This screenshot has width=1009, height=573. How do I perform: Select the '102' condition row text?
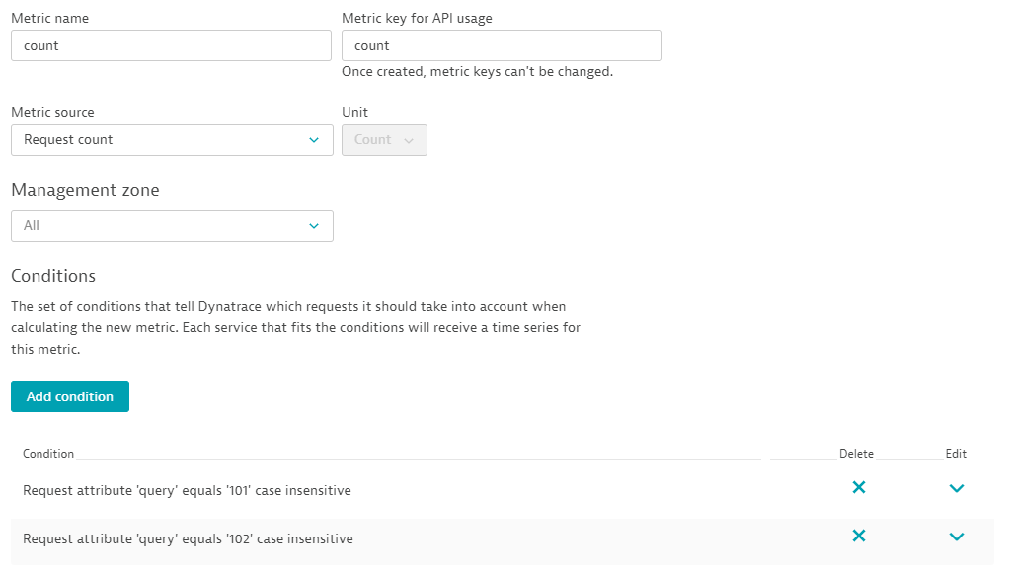pyautogui.click(x=188, y=538)
